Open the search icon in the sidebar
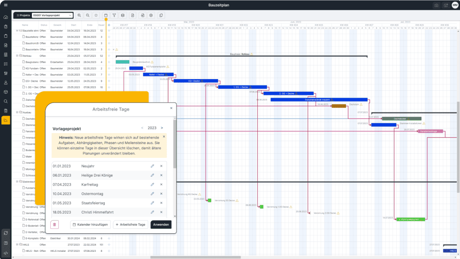This screenshot has height=259, width=460. pos(5,101)
